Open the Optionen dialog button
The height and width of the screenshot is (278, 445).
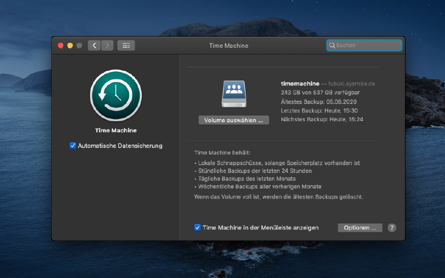pyautogui.click(x=360, y=228)
